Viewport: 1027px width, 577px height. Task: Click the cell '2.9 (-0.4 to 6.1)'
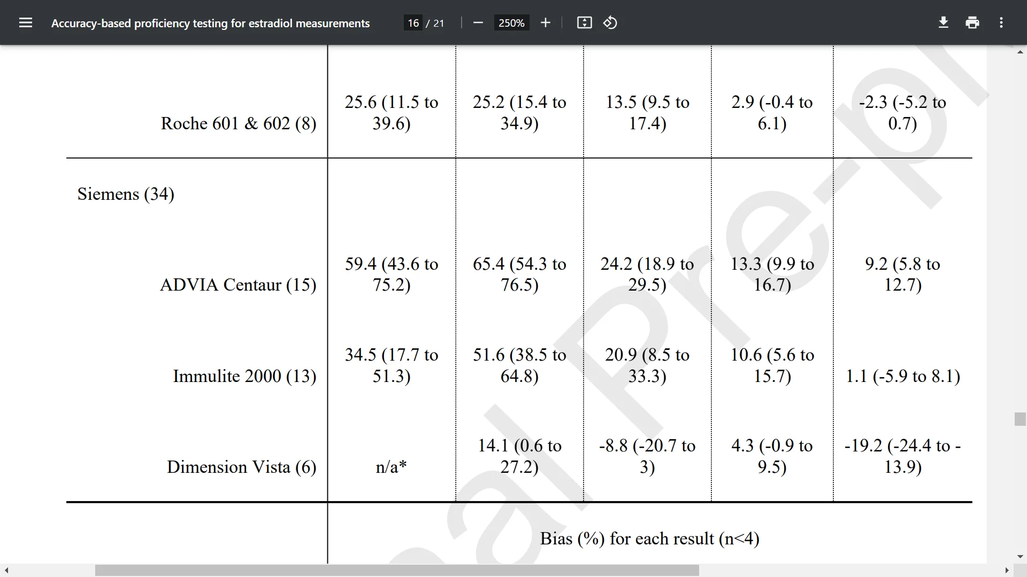772,113
